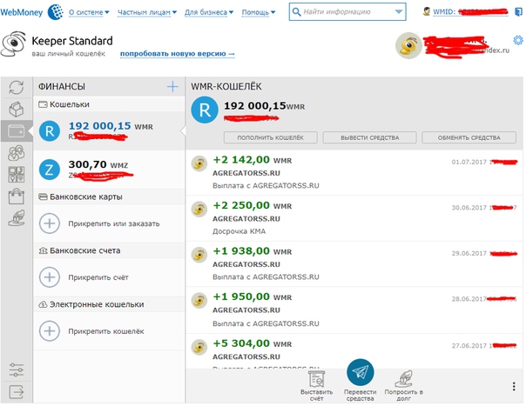Expand the Частным лицам menu

coord(147,12)
